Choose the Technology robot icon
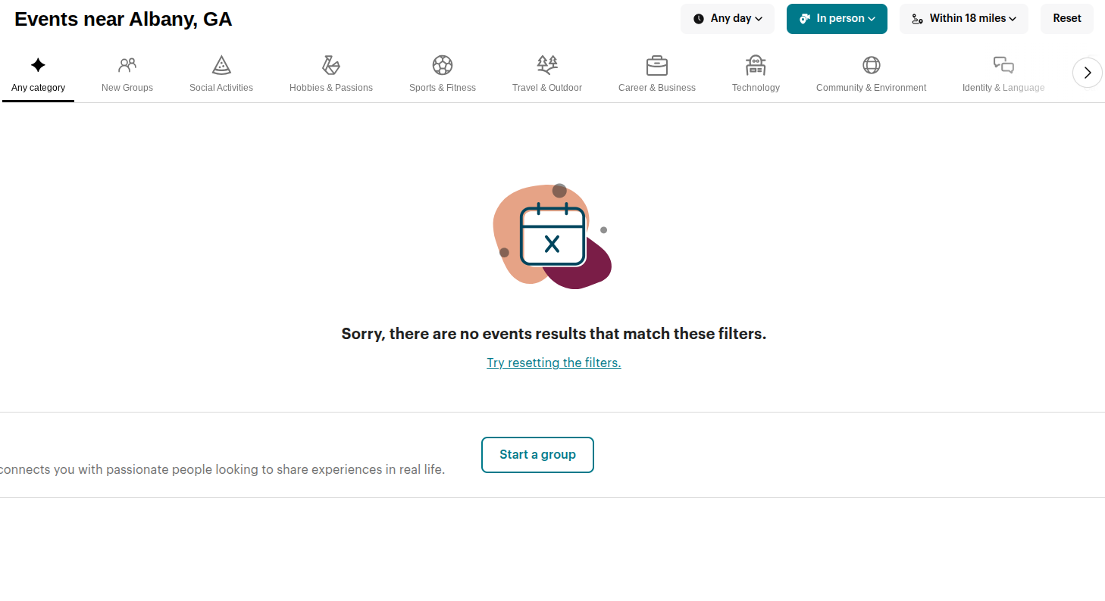The width and height of the screenshot is (1105, 601). coord(756,65)
